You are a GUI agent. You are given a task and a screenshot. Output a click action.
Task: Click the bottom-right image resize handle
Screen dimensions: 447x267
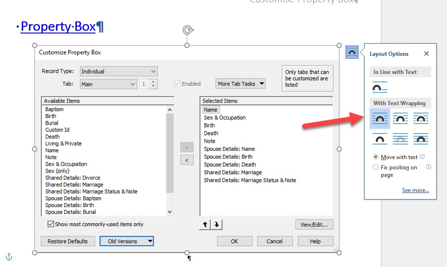pos(339,253)
